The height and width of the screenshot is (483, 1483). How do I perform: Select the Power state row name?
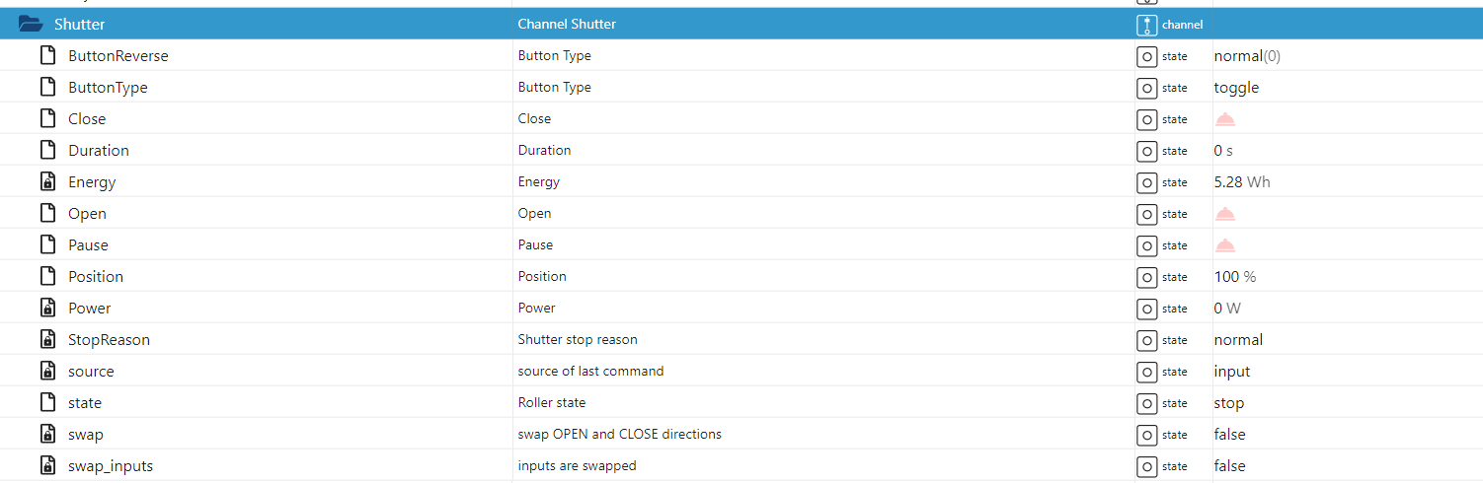click(89, 309)
